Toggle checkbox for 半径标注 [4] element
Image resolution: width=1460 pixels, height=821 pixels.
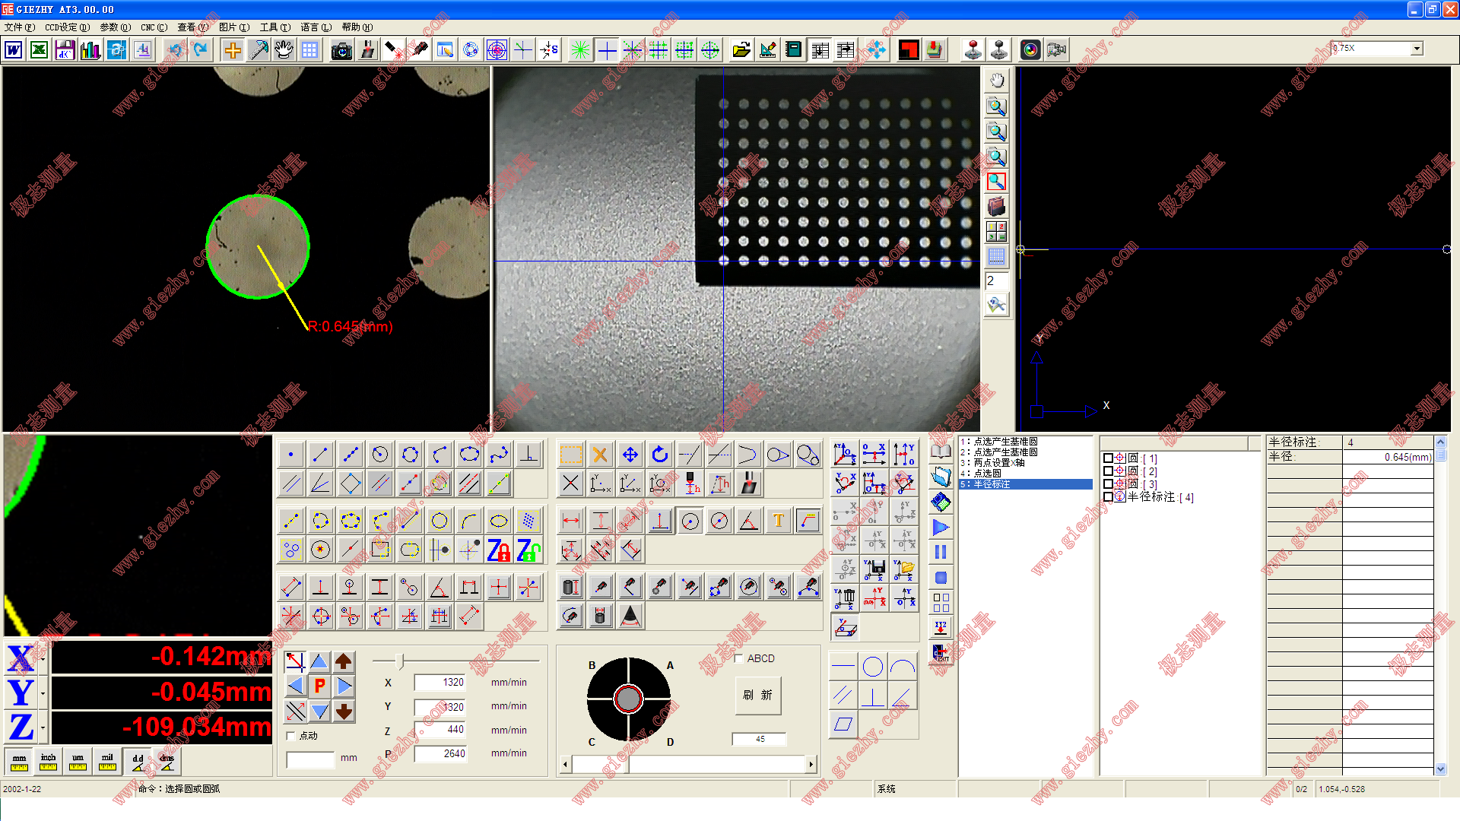pos(1108,497)
